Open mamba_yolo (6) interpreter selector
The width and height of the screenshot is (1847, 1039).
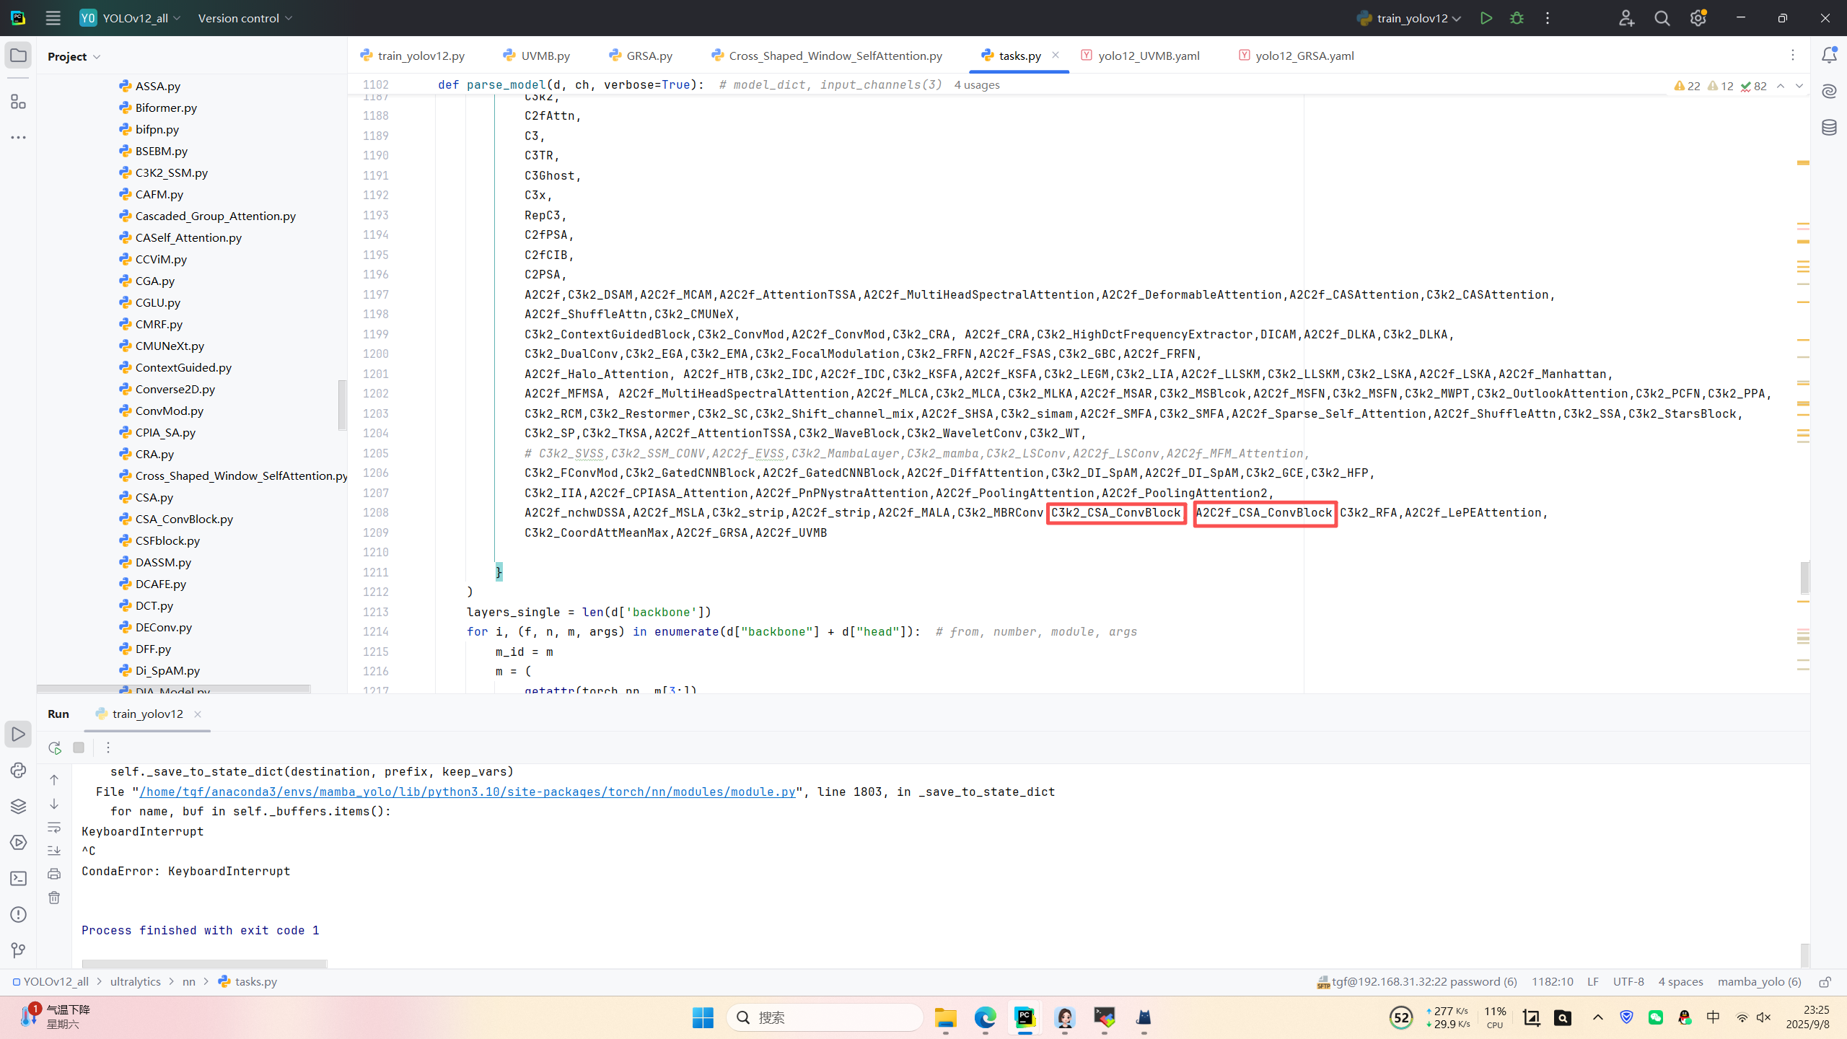pos(1759,982)
